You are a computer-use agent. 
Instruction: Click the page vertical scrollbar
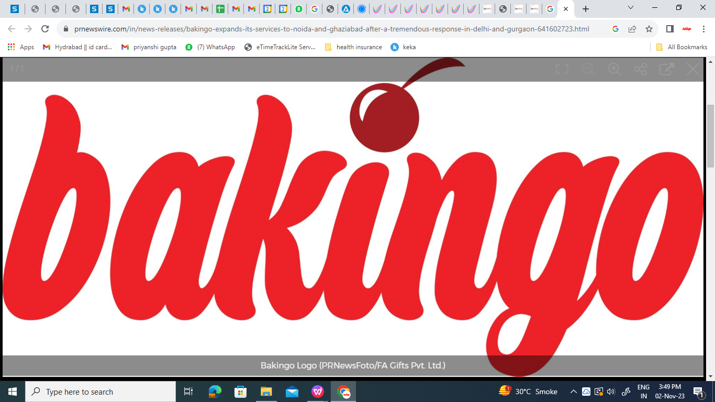coord(710,136)
